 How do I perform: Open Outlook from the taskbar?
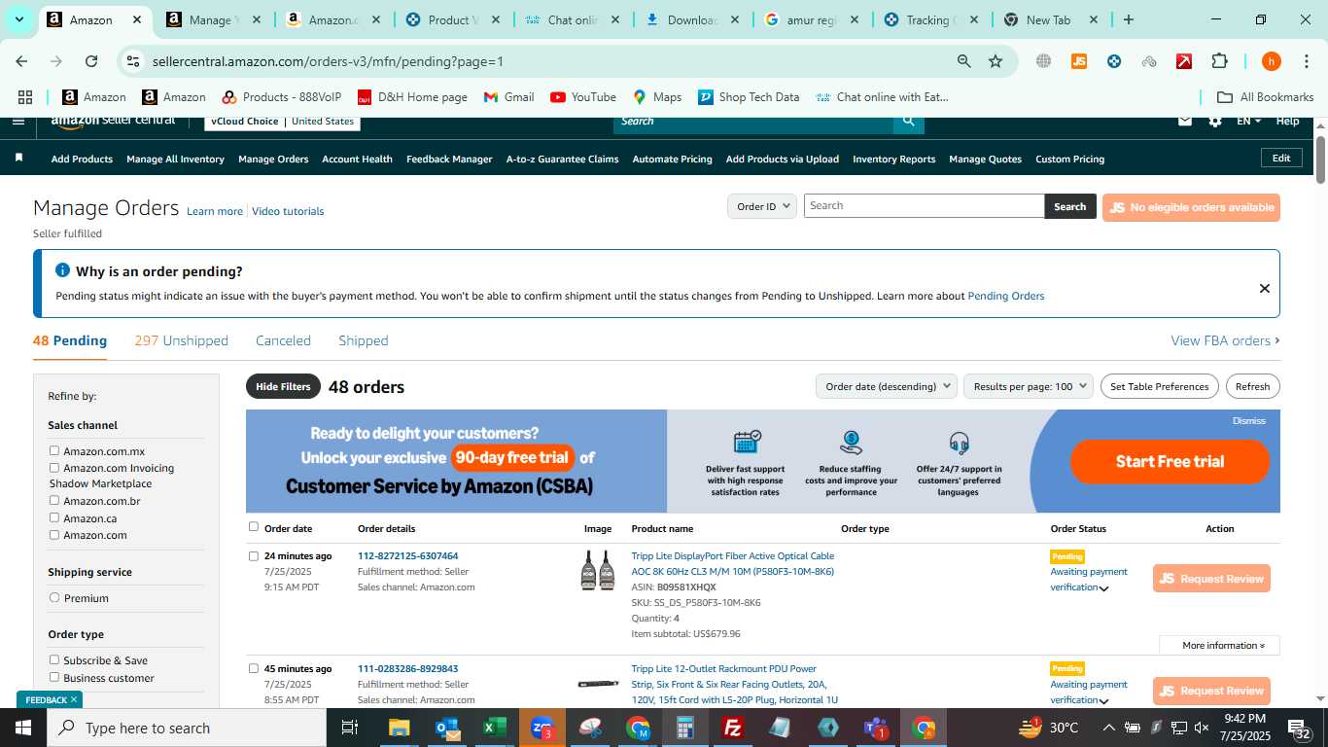click(447, 728)
